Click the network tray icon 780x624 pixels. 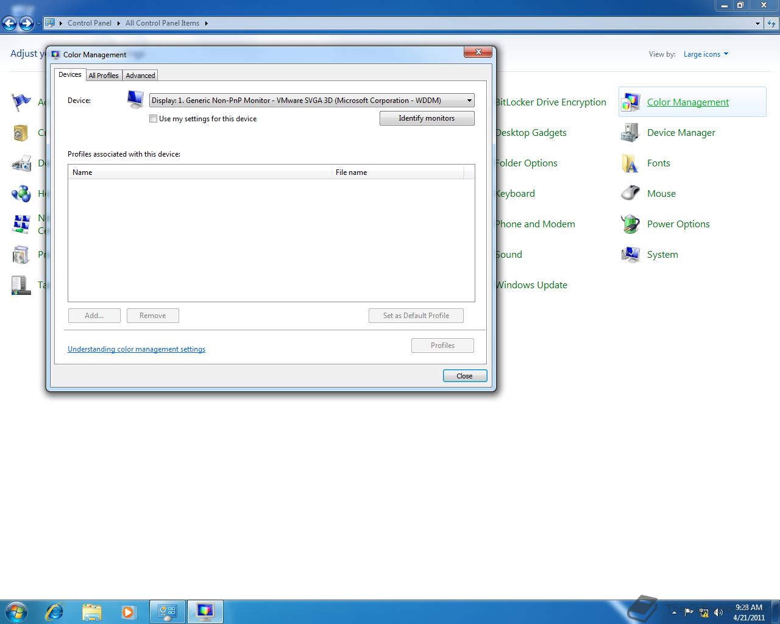(x=704, y=612)
